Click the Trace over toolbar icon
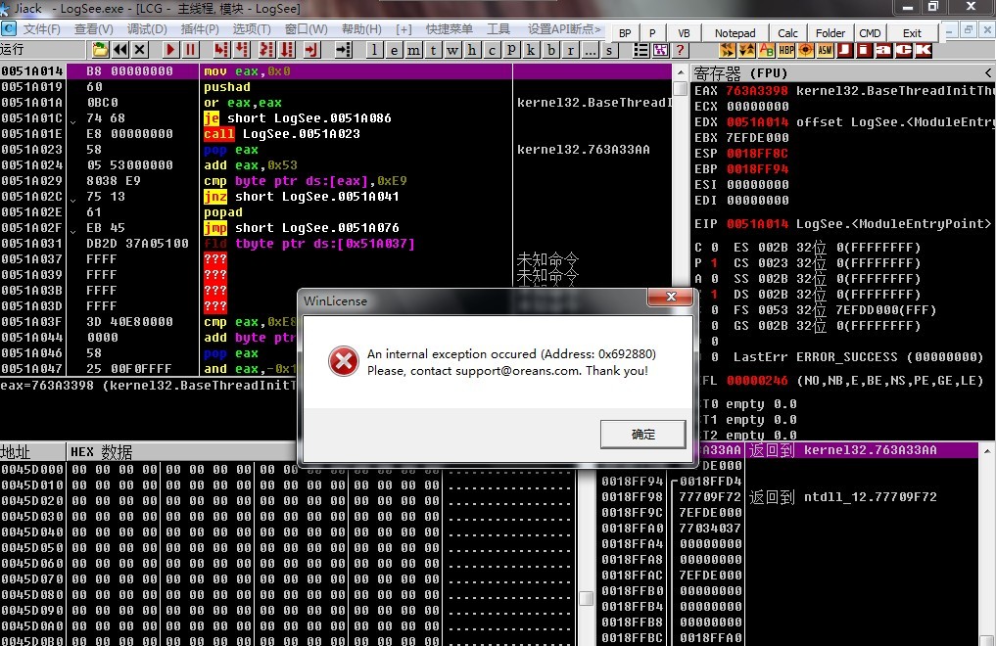The width and height of the screenshot is (996, 646). tap(288, 50)
